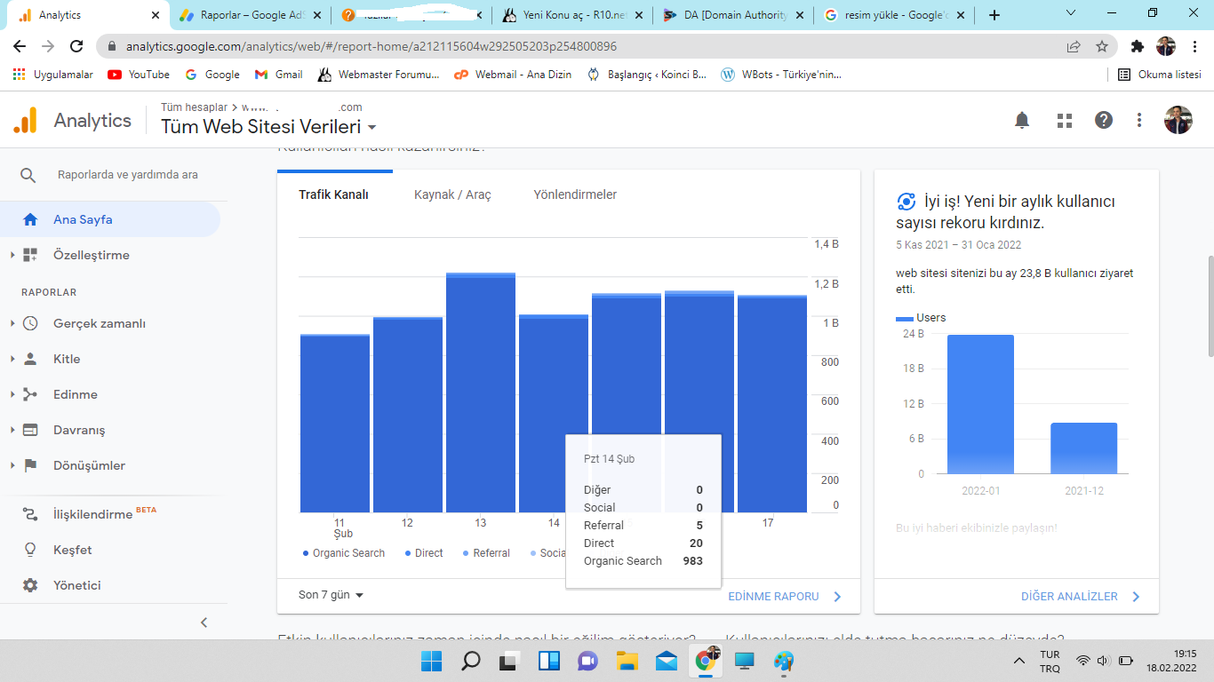Open the Analytics three-dot more menu
This screenshot has height=682, width=1214.
point(1139,120)
